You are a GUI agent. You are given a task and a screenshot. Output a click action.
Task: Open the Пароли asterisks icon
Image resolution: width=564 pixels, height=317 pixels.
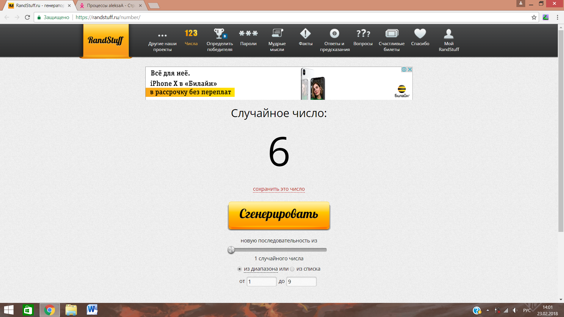[248, 33]
